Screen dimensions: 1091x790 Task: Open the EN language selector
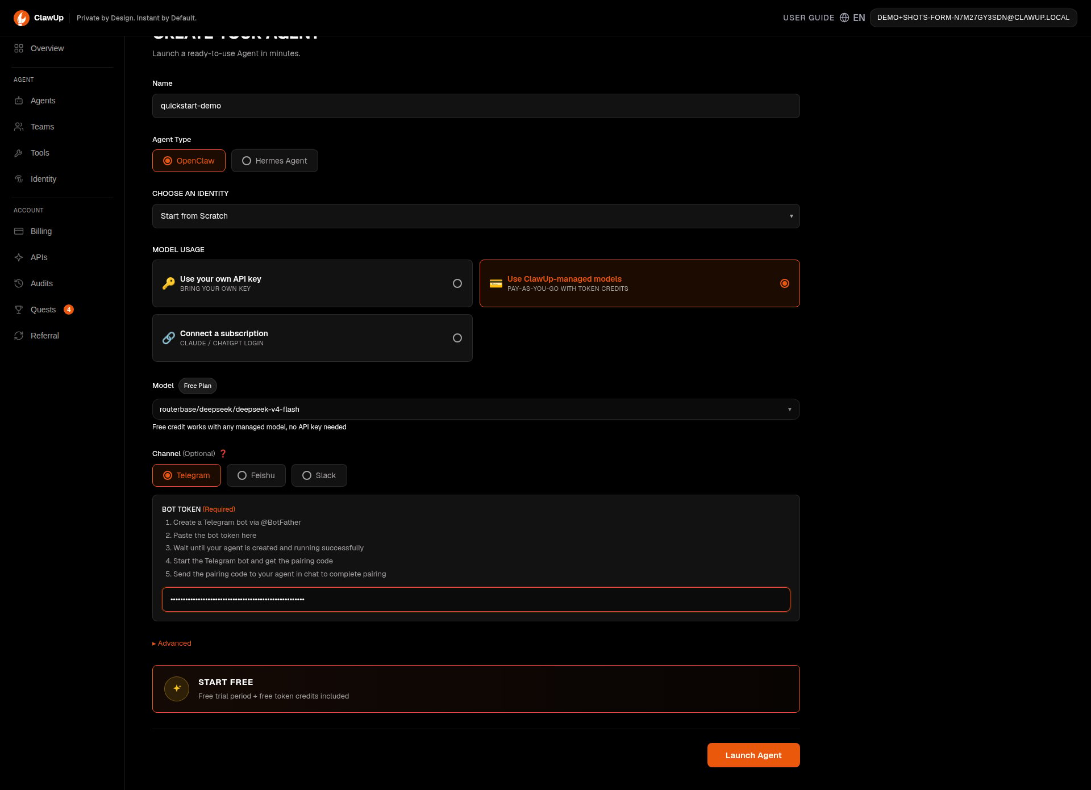(x=852, y=18)
